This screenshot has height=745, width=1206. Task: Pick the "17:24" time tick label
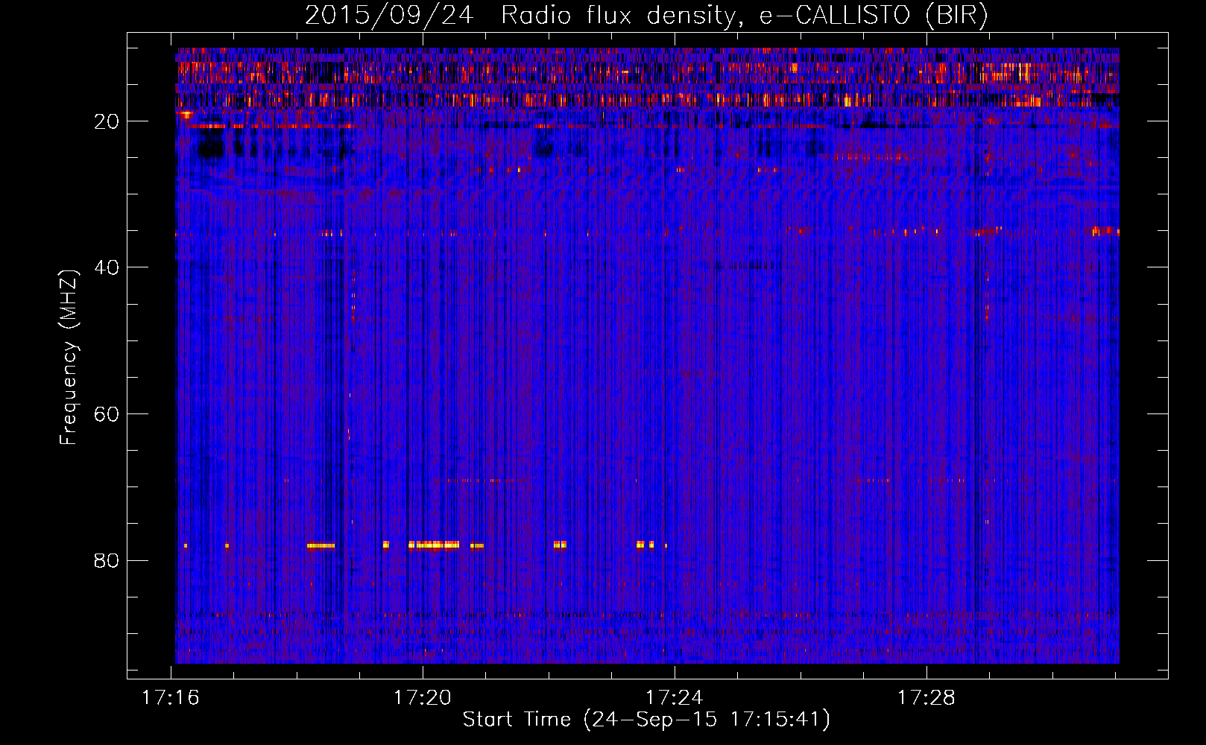pos(675,698)
